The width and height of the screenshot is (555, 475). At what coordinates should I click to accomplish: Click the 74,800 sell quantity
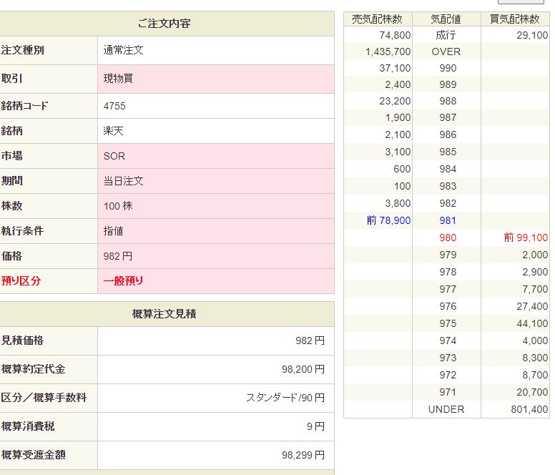coord(395,35)
